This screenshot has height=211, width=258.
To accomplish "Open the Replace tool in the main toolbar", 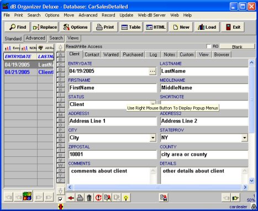I will pos(45,27).
